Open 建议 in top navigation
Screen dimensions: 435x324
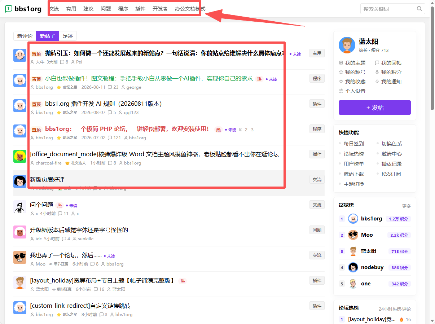88,9
